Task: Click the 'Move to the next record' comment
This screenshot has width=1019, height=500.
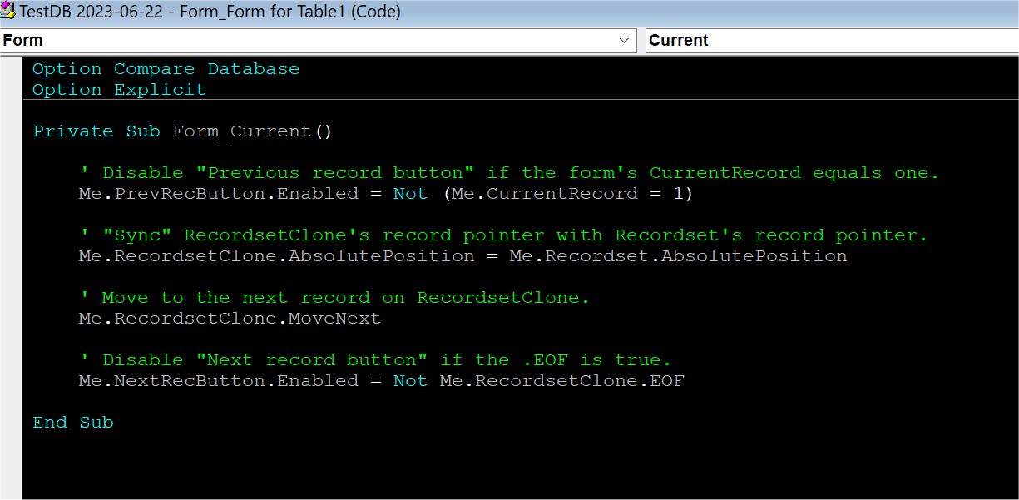Action: tap(334, 298)
